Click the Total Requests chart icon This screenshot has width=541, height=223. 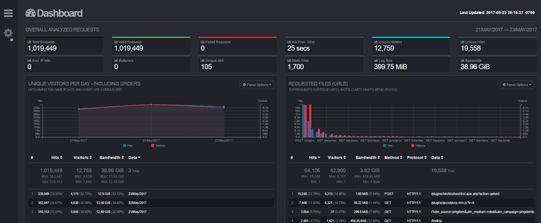point(29,42)
